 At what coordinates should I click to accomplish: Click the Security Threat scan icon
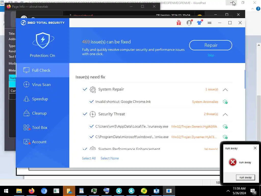[x=93, y=114]
